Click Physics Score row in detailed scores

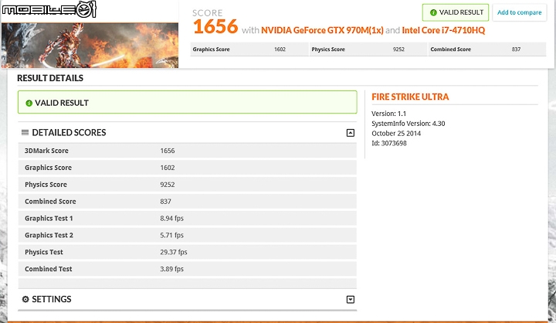pos(187,185)
